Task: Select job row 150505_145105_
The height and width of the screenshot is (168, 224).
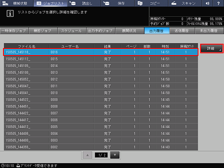Action: click(101, 66)
